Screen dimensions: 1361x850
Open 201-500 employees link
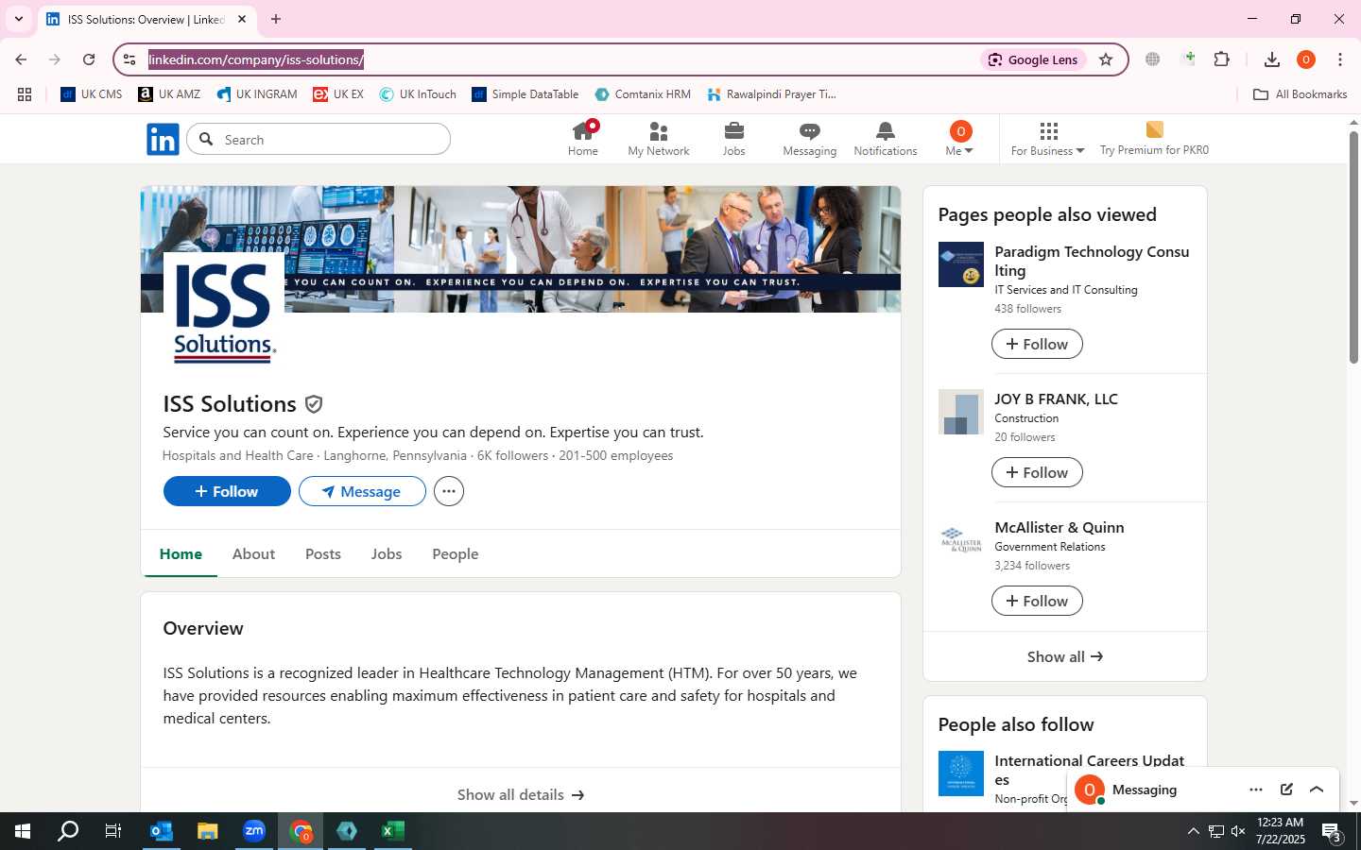coord(616,455)
